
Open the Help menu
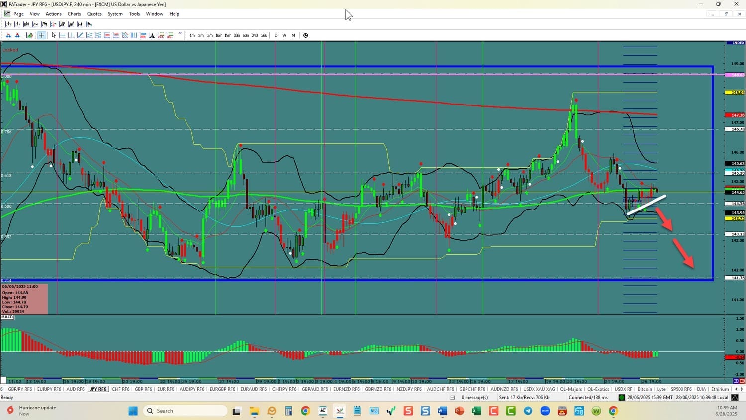[174, 14]
